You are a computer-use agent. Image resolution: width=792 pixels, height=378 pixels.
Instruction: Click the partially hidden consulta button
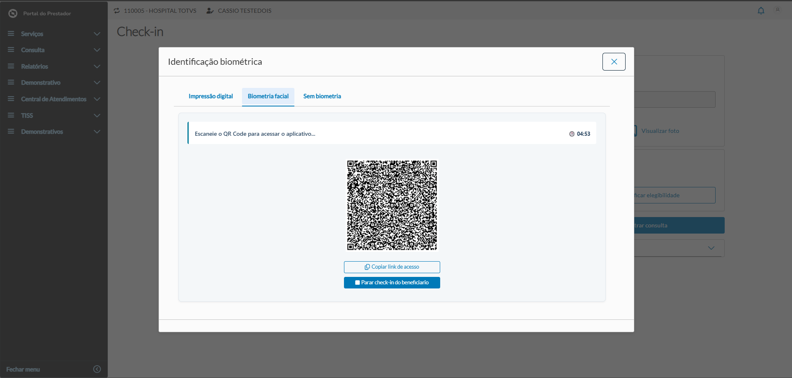pos(679,225)
